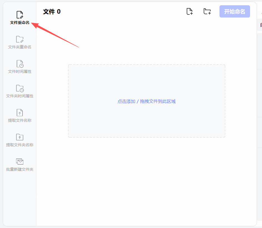Viewport: 262px width, 228px height.
Task: Click the 开始命名 start rename button
Action: [234, 11]
